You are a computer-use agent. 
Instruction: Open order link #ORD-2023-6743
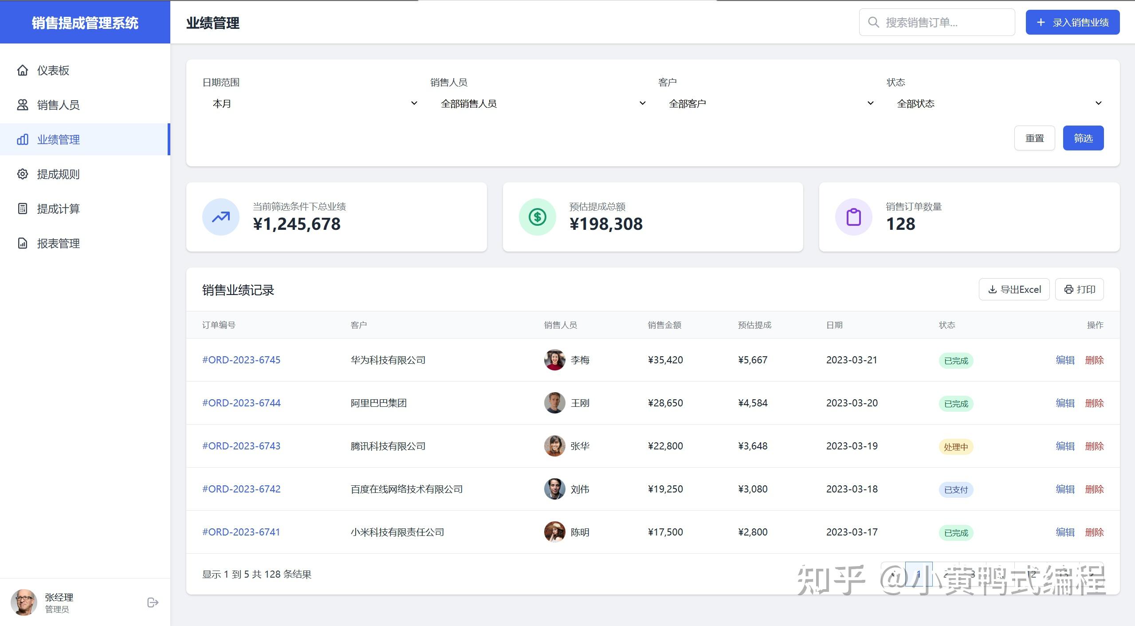coord(241,446)
